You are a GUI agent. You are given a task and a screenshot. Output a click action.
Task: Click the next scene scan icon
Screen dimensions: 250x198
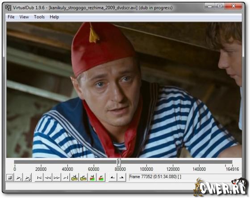point(101,177)
